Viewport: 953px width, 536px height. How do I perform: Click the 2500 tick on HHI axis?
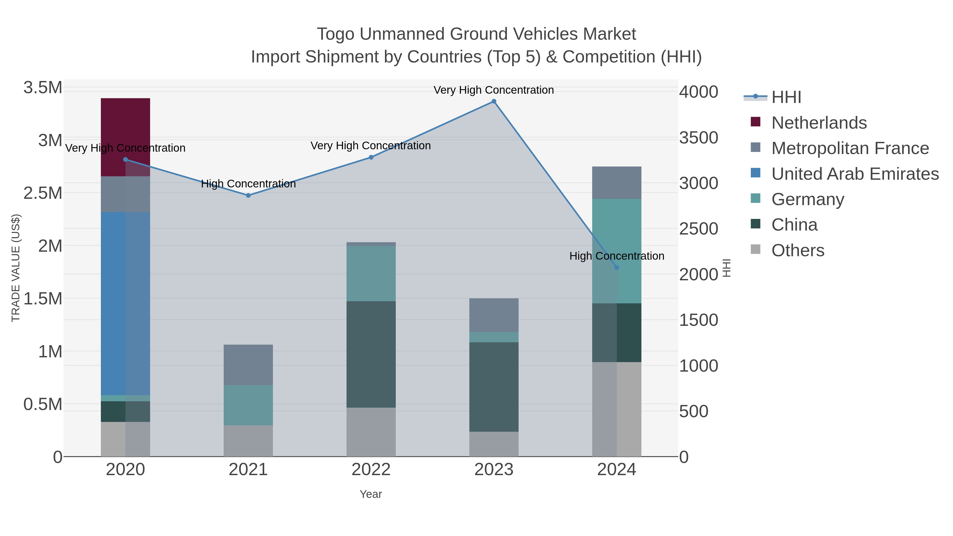(699, 229)
